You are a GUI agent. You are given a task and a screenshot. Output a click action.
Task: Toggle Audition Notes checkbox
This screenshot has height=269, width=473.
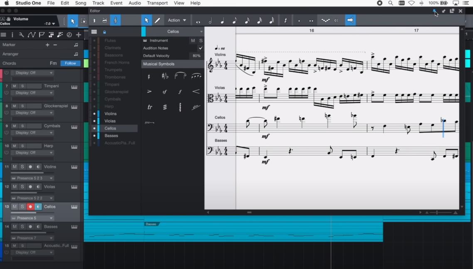coord(201,48)
